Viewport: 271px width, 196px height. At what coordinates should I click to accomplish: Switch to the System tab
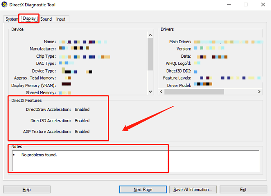(x=11, y=19)
